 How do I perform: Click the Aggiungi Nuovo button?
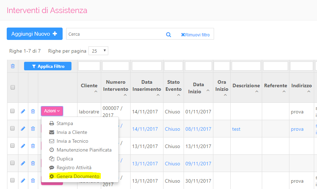click(x=35, y=34)
